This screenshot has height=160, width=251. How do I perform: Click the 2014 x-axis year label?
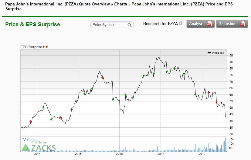37,154
